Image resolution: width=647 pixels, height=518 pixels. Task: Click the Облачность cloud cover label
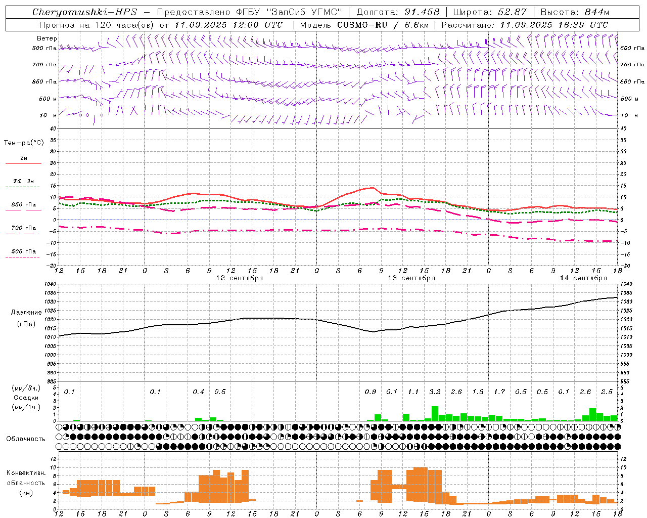click(x=26, y=439)
